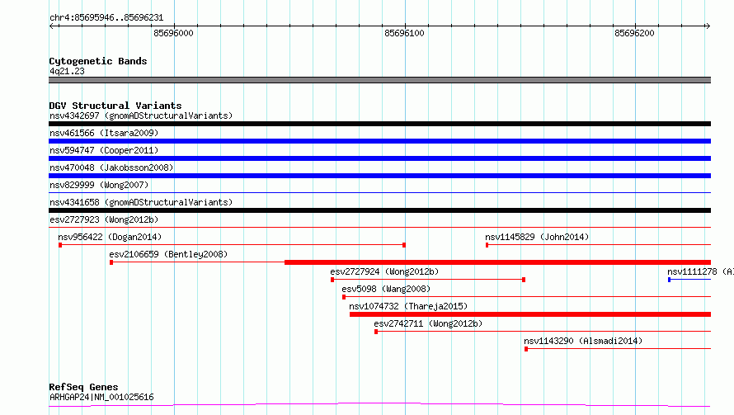The height and width of the screenshot is (415, 734).
Task: Click the black bar under nsv4341658
Action: (x=379, y=210)
